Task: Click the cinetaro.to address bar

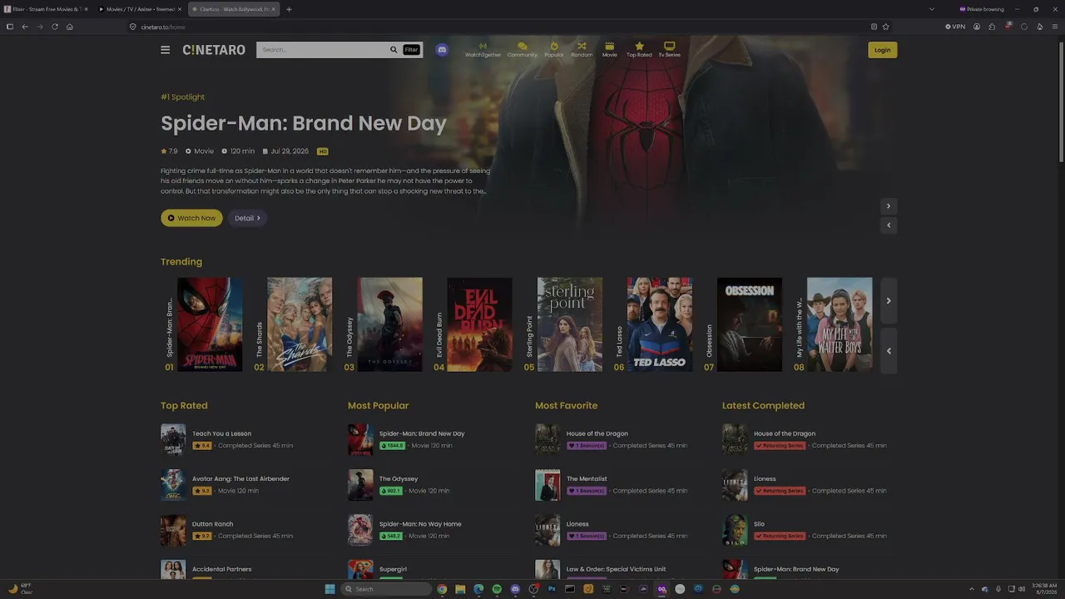Action: click(x=499, y=27)
